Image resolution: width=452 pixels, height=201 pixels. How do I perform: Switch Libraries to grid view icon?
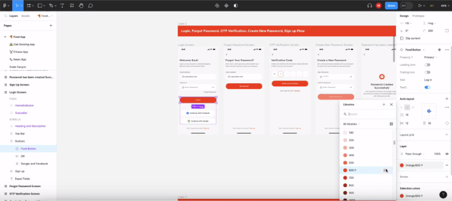tap(391, 124)
